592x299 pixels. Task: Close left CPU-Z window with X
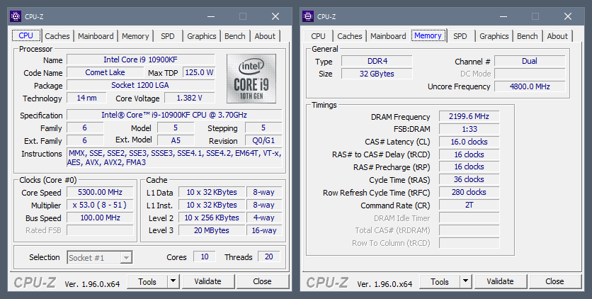[x=275, y=16]
